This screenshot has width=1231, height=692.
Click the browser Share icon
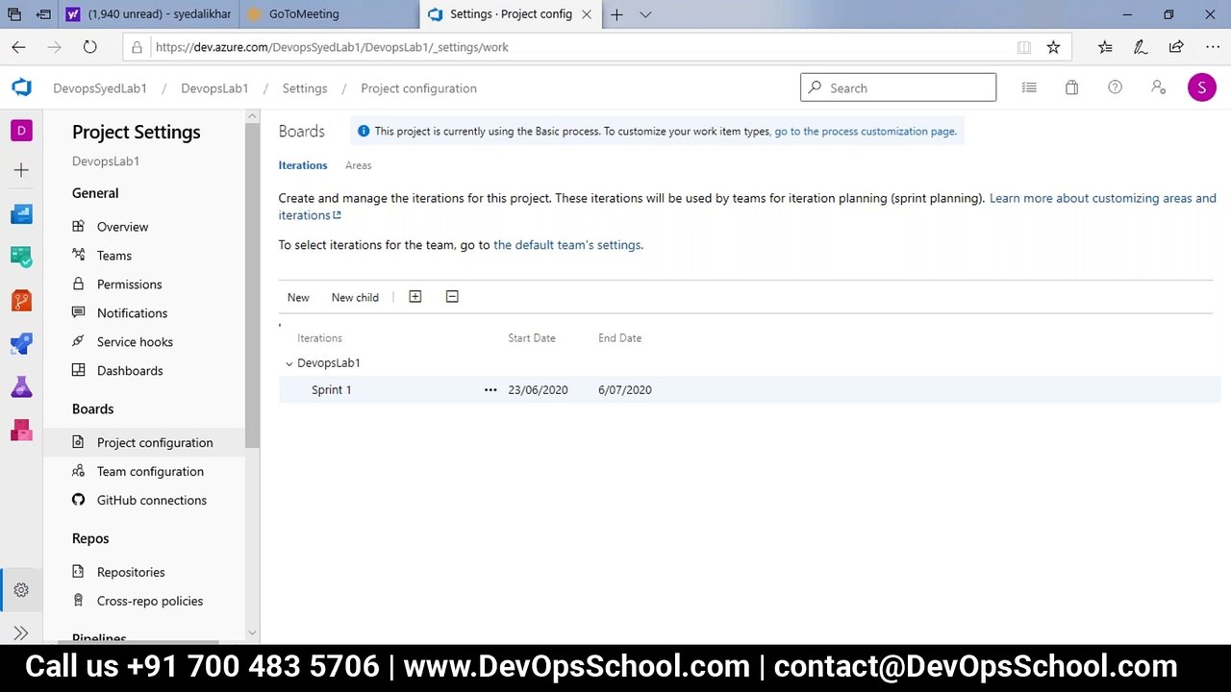[x=1176, y=47]
